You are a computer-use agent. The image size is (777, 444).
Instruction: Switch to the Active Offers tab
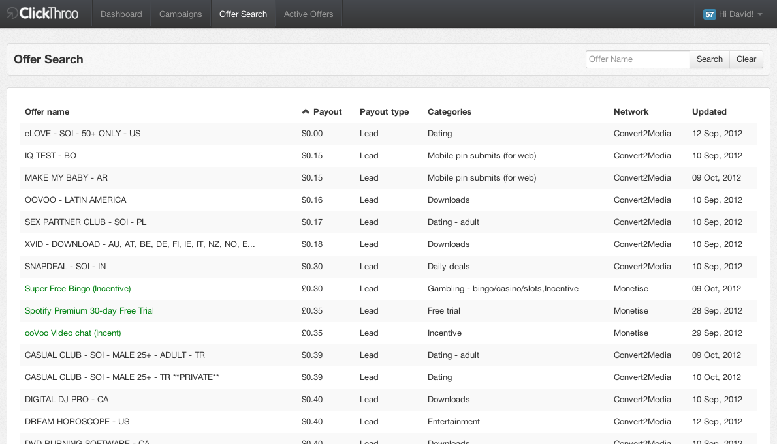[308, 14]
